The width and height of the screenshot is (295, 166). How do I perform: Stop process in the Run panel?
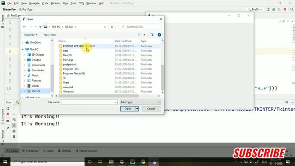(8, 114)
